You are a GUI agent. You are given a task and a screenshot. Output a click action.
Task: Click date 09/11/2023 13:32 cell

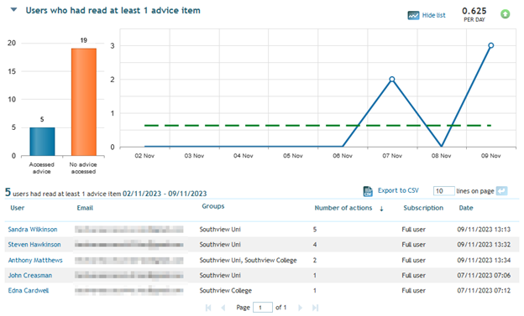pyautogui.click(x=484, y=245)
